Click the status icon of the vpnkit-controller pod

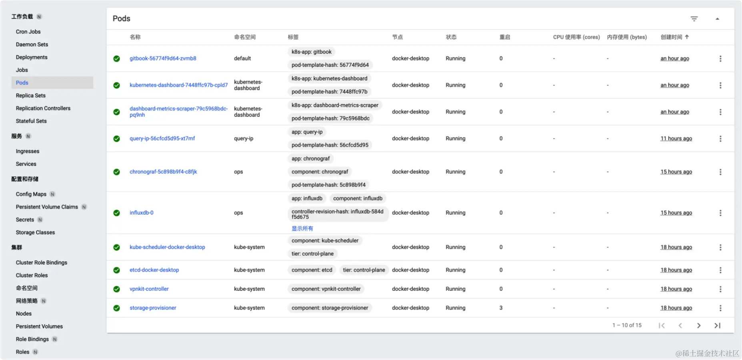pyautogui.click(x=116, y=289)
